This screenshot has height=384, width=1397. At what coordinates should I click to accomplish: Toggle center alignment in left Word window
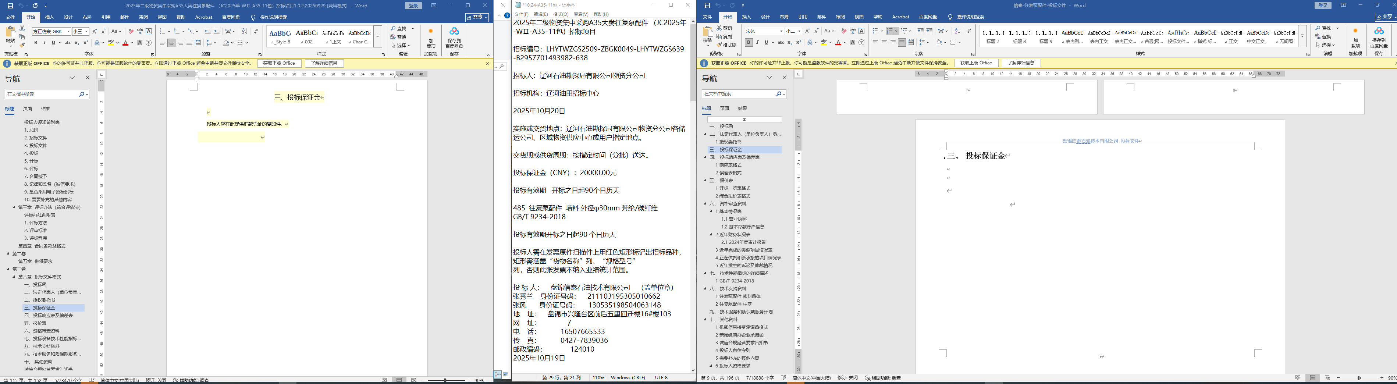pyautogui.click(x=171, y=43)
